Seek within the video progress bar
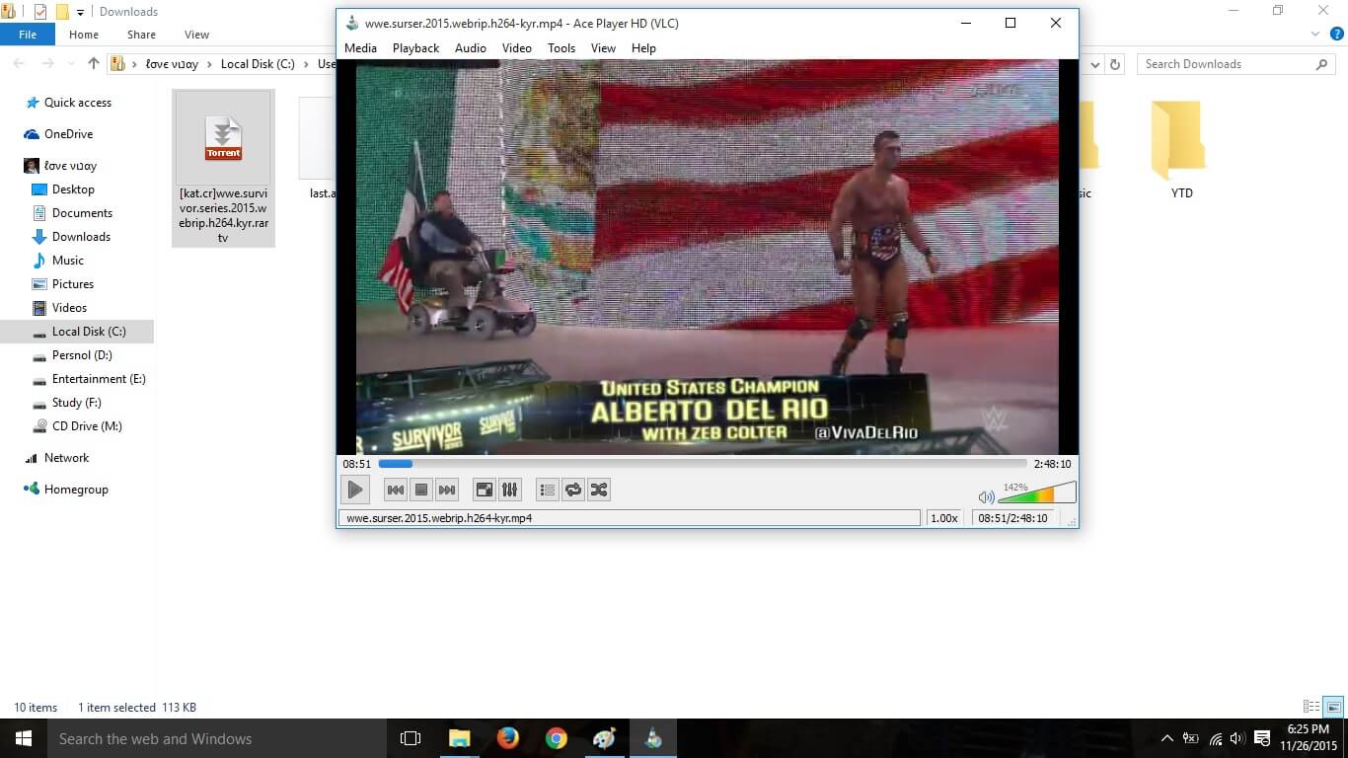1348x758 pixels. coord(703,464)
